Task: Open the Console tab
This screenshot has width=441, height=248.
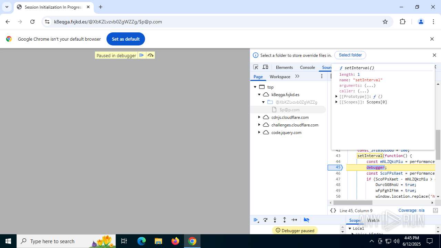Action: (307, 67)
